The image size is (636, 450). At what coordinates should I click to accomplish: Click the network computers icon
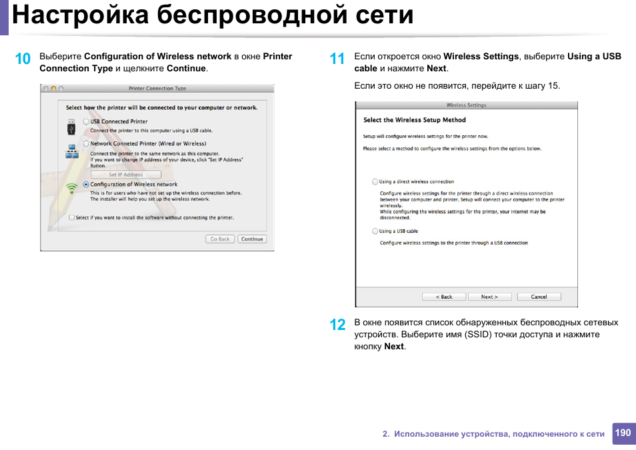(72, 151)
